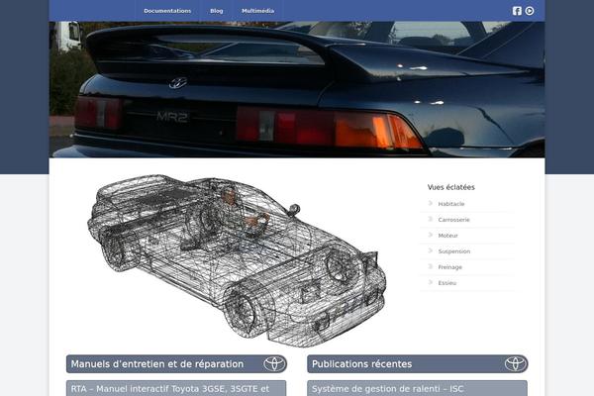The image size is (594, 396).
Task: Open the Habitacle exploded view link
Action: pos(451,204)
